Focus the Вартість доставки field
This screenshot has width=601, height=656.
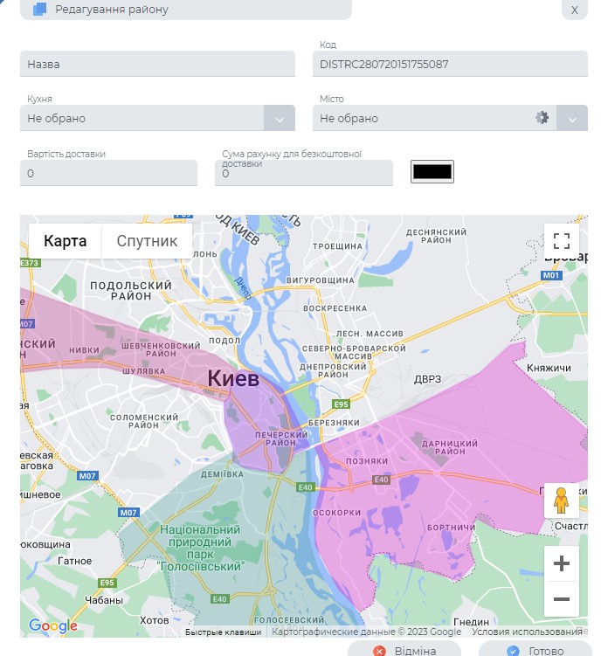[x=108, y=174]
